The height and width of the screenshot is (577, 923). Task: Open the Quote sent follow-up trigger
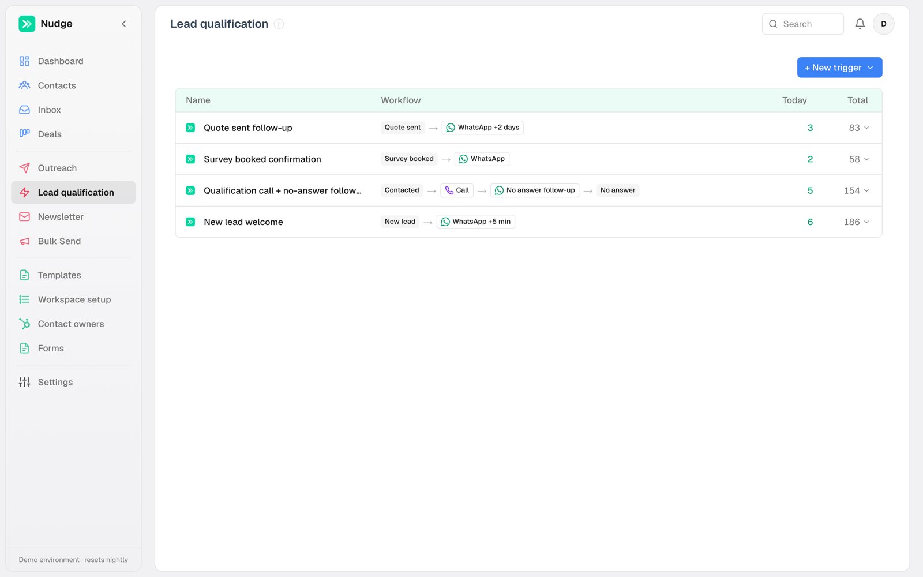tap(248, 128)
